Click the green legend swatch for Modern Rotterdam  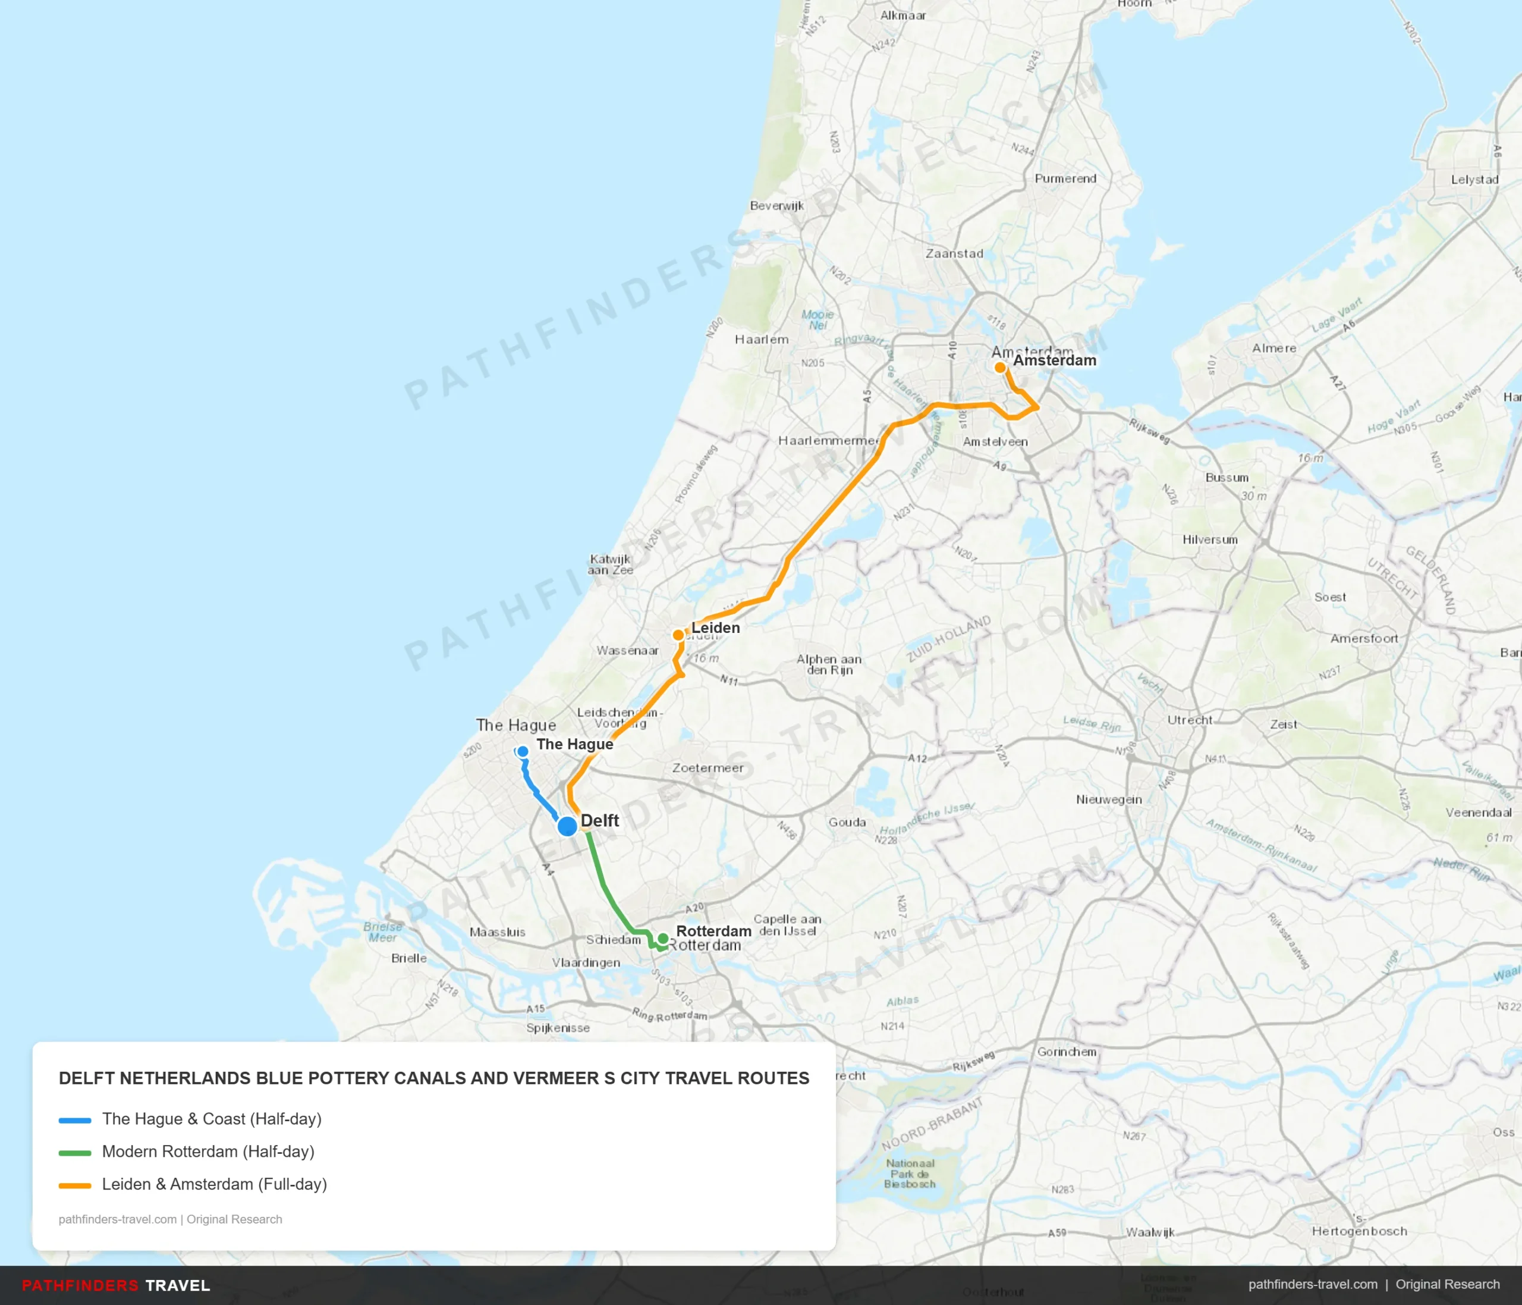(75, 1153)
